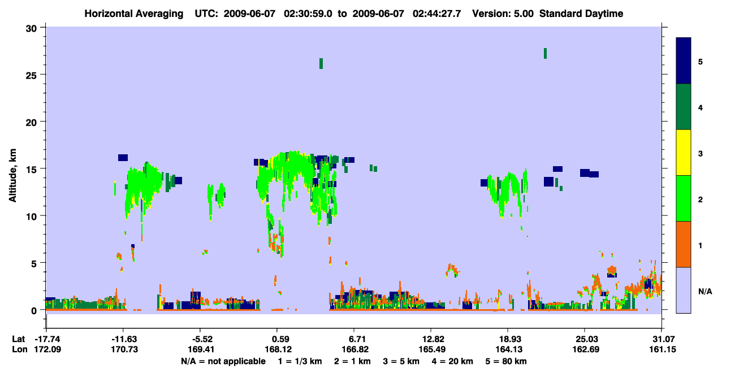Click the y-axis tick label 25

(x=33, y=75)
